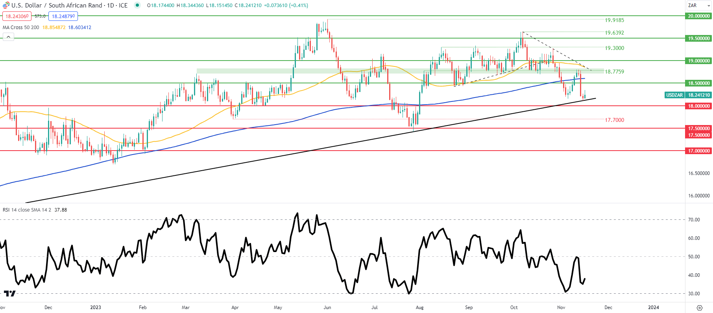Click the current price 18.241210 axis label

click(699, 95)
